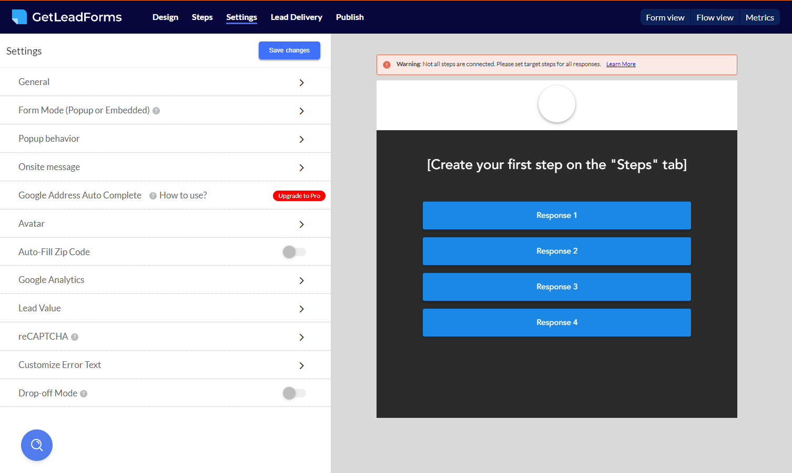Click the Save changes button

[289, 50]
